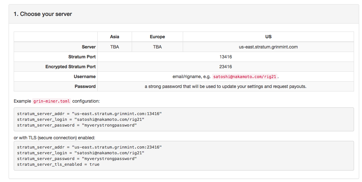The image size is (362, 182).
Task: Click the Password row description text
Action: pyautogui.click(x=225, y=86)
